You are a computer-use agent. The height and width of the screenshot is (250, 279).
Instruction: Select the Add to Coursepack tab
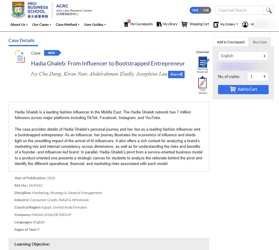[231, 42]
